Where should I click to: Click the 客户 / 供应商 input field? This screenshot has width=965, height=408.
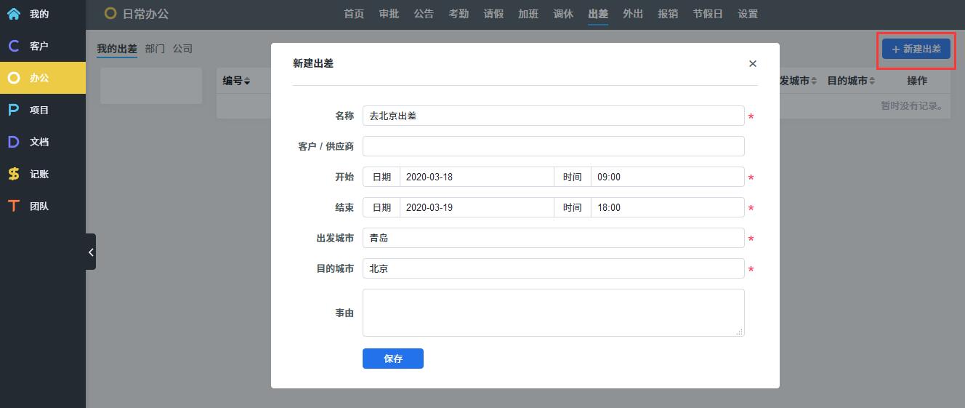[x=553, y=146]
